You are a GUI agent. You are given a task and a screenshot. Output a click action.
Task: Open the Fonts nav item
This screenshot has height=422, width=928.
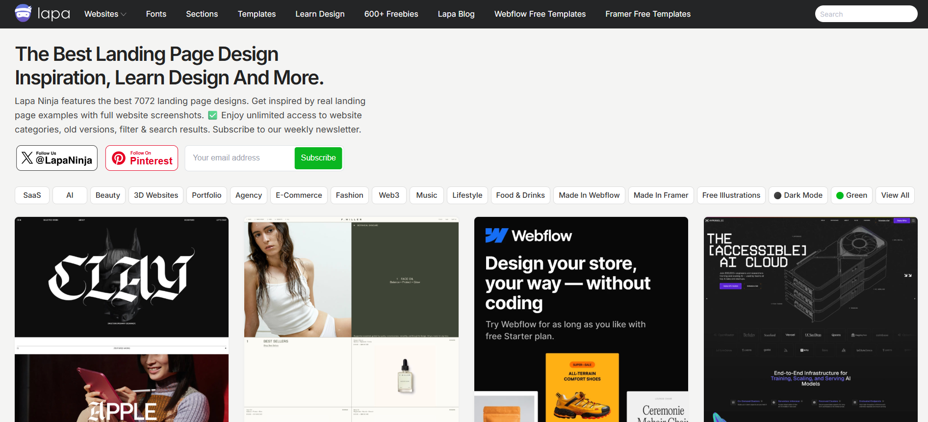(x=156, y=14)
